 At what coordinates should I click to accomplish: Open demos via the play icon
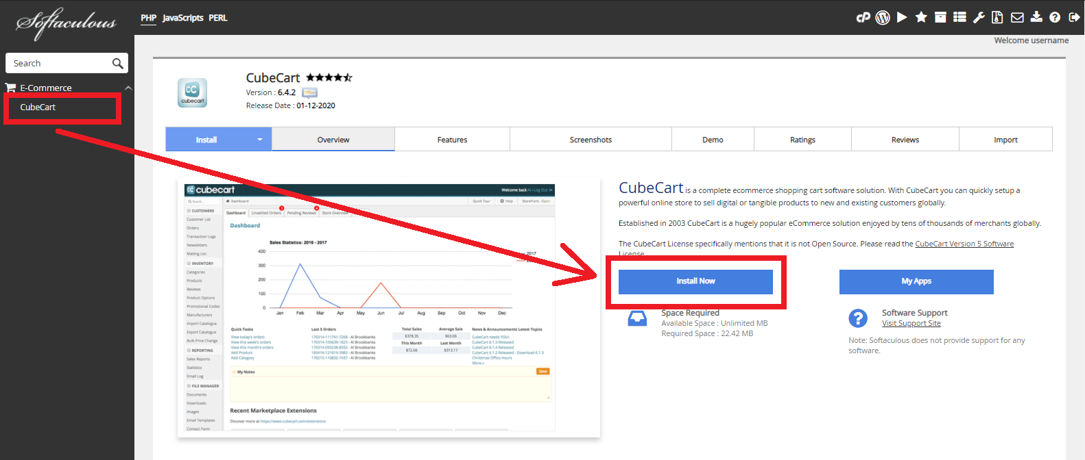pyautogui.click(x=902, y=18)
